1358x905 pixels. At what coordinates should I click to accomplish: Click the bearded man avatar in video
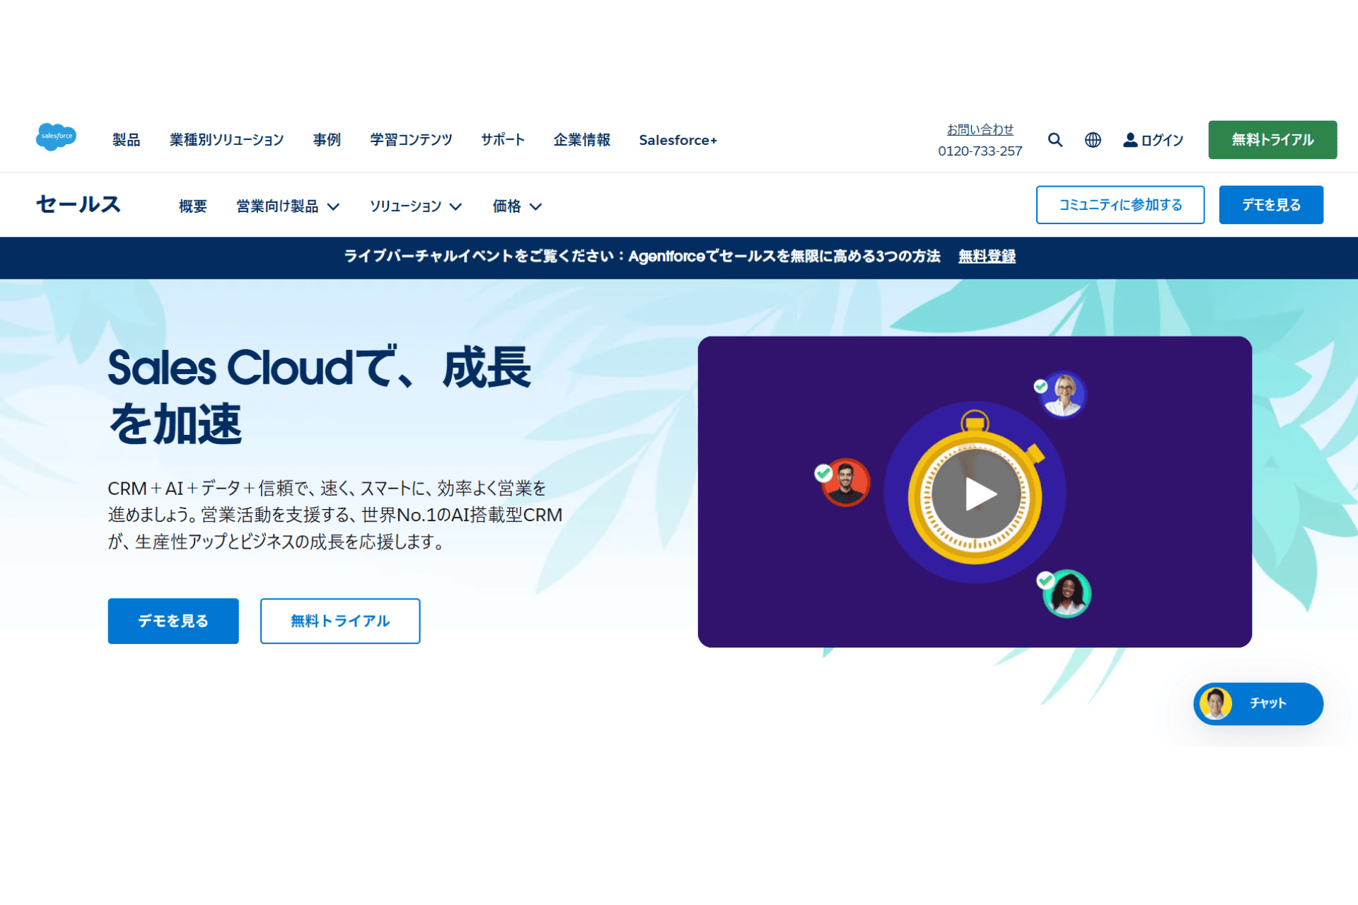[x=846, y=482]
